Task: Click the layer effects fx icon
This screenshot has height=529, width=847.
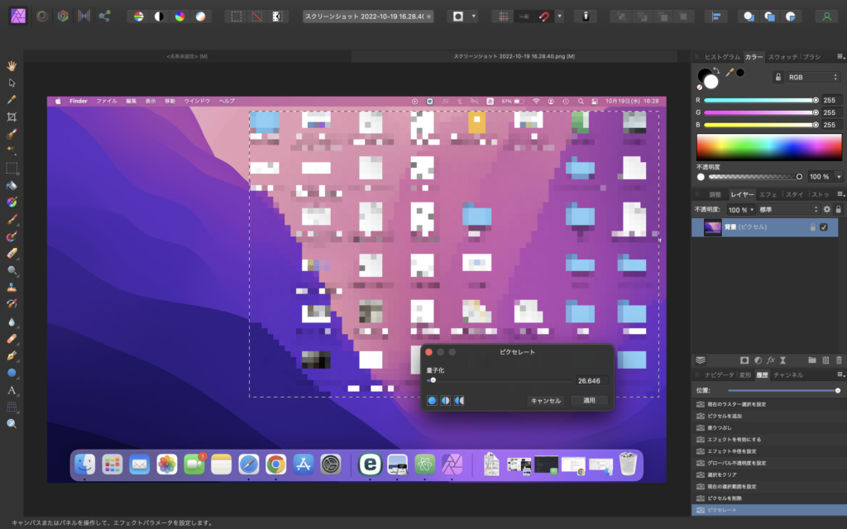Action: click(769, 360)
